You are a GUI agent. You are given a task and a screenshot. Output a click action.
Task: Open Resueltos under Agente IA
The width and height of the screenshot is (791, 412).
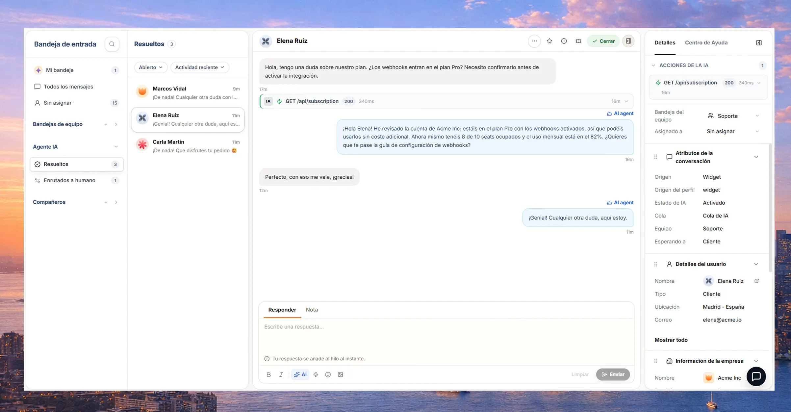pyautogui.click(x=77, y=164)
